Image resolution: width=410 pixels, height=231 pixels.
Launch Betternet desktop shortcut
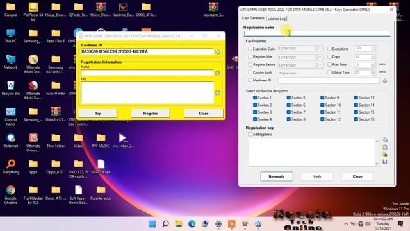click(11, 141)
